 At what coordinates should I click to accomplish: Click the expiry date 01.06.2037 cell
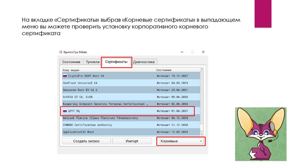(x=172, y=111)
